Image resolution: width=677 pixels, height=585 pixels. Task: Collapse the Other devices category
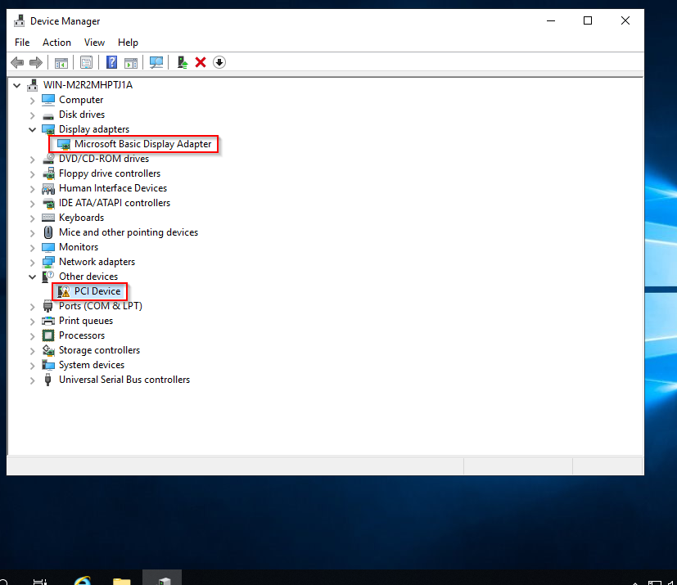point(33,277)
